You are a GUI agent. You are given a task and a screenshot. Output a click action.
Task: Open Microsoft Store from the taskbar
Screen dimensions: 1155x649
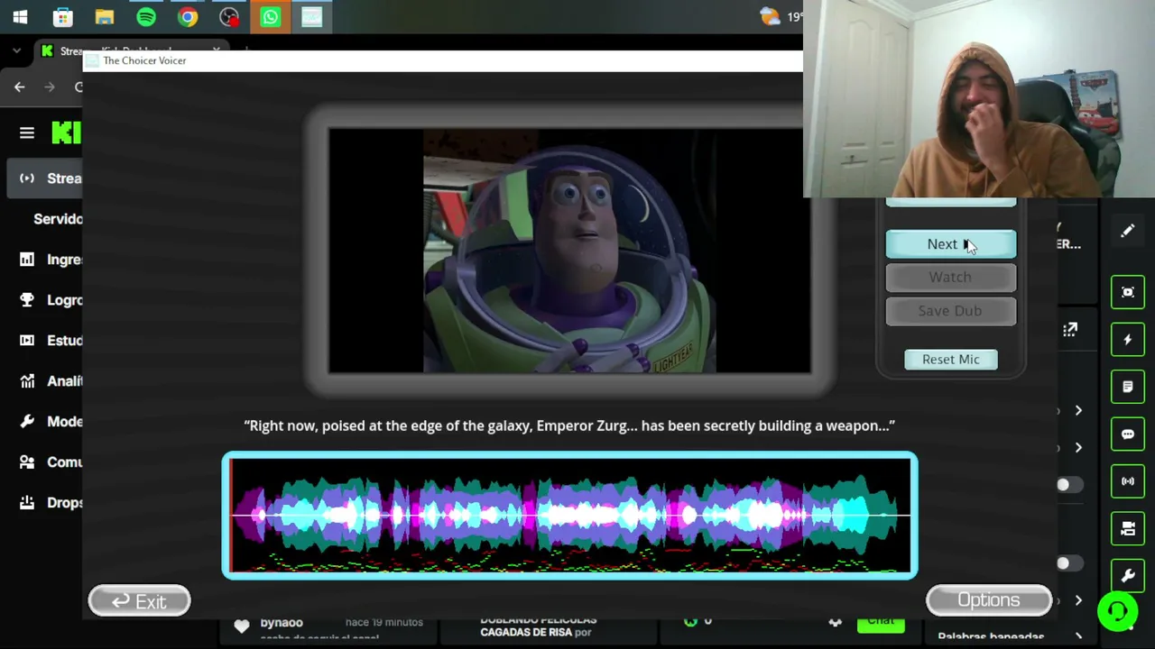[x=62, y=17]
